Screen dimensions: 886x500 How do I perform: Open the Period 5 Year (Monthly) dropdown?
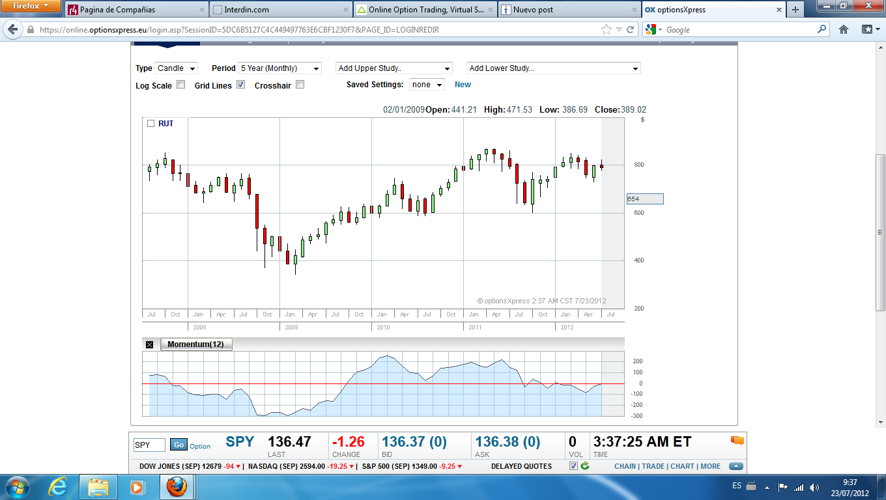coord(280,68)
